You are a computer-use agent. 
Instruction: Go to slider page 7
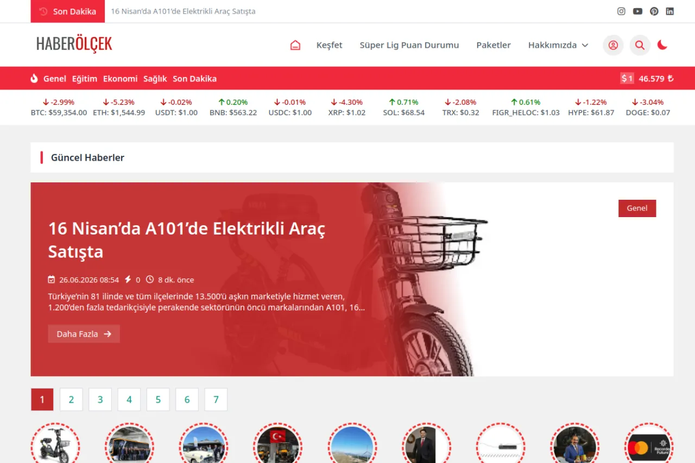pos(216,399)
